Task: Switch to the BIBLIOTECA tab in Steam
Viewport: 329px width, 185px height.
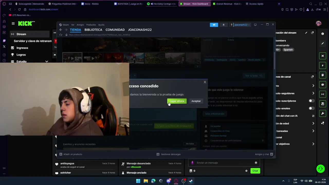Action: (x=93, y=30)
